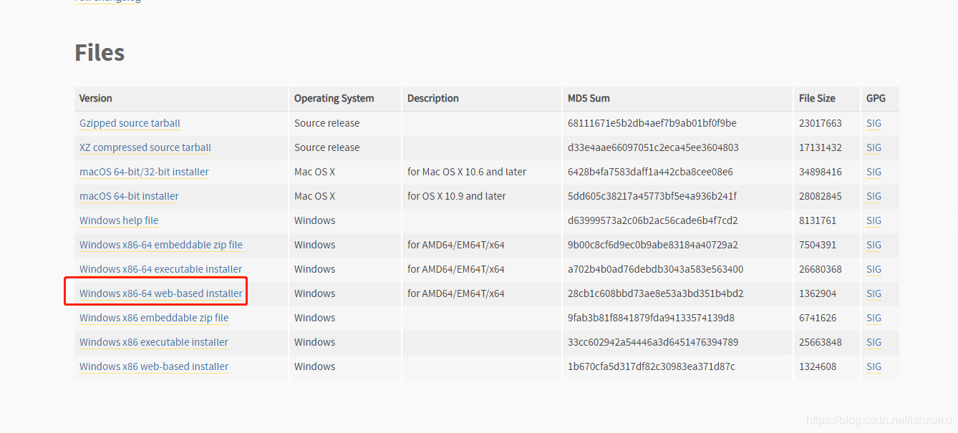Screen dimensions: 958x433
Task: Click file size 26680368
Action: [x=821, y=269]
